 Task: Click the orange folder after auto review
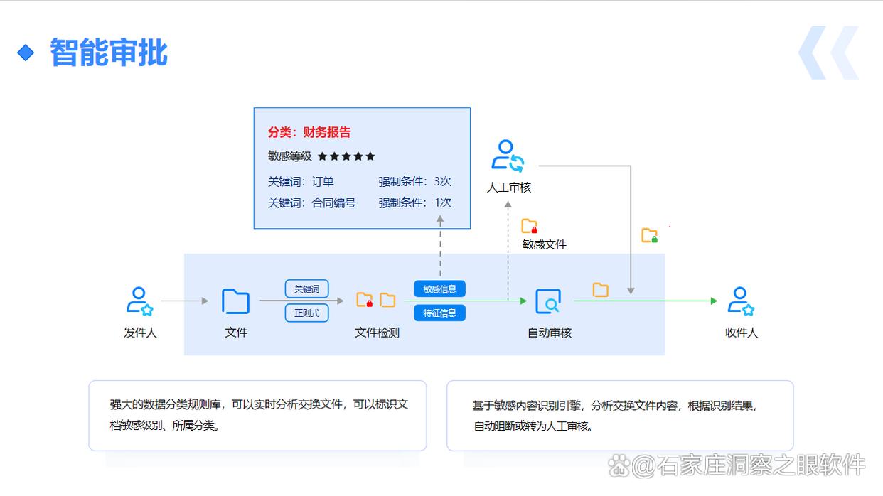pyautogui.click(x=601, y=290)
